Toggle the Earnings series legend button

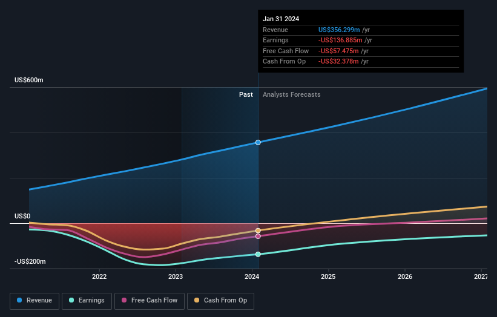coord(87,301)
